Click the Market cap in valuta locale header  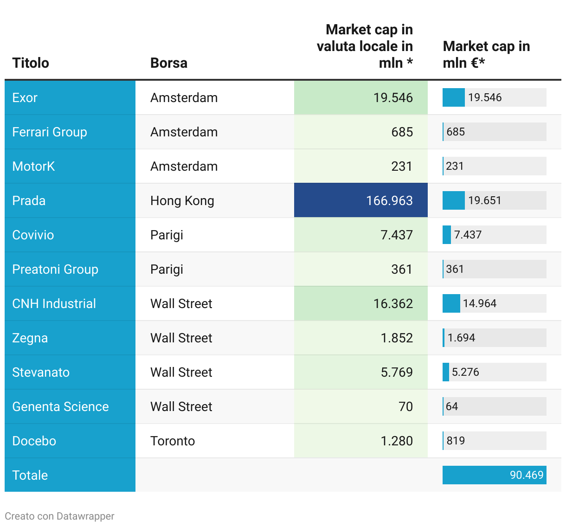coord(365,46)
